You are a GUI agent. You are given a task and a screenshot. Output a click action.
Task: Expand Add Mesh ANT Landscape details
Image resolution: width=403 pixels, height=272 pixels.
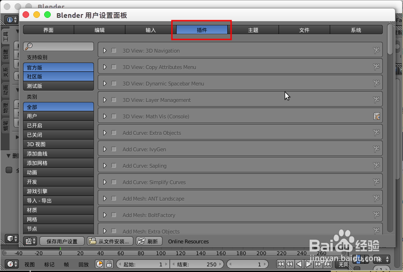[105, 198]
